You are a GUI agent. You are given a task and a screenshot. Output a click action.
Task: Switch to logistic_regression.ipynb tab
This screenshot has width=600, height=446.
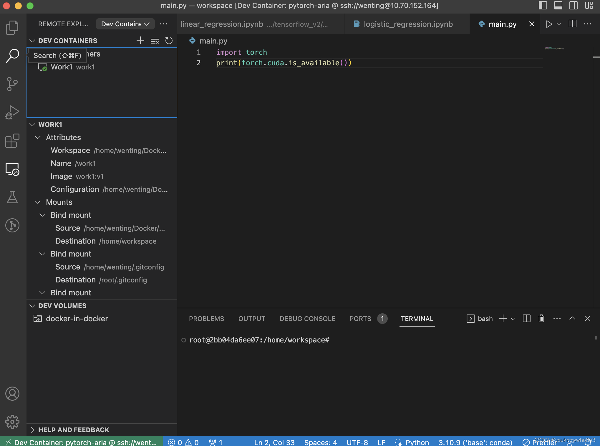tap(408, 24)
